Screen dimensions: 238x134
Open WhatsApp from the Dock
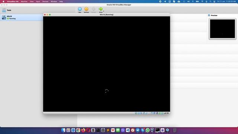148,130
